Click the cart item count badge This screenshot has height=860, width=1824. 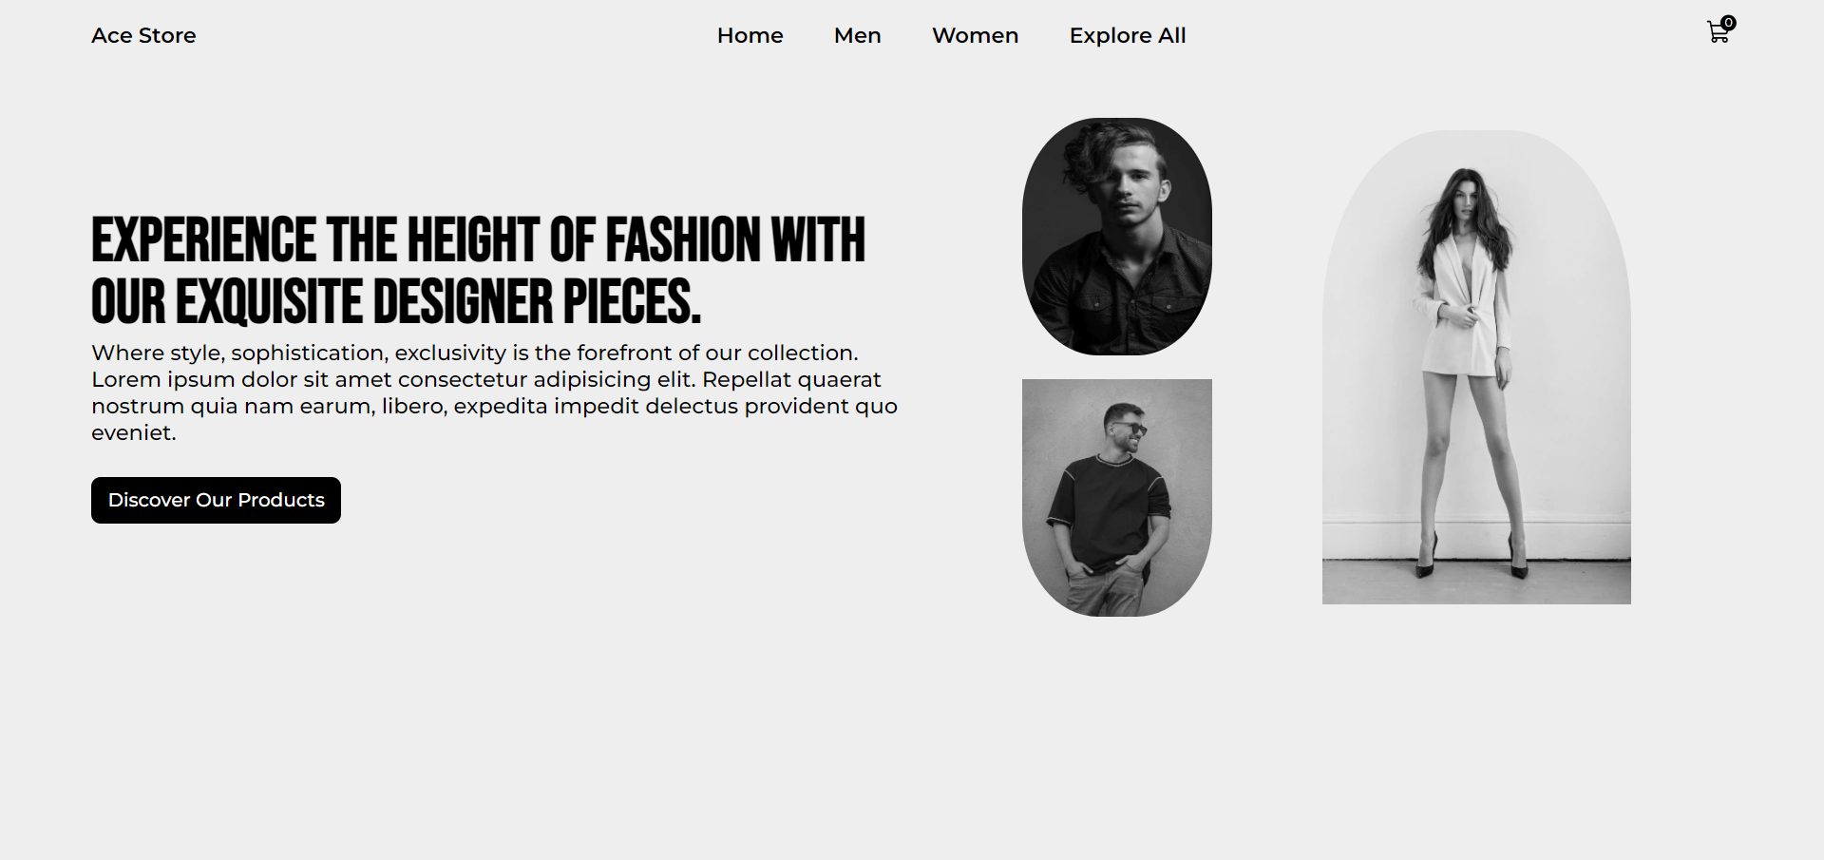(1729, 23)
